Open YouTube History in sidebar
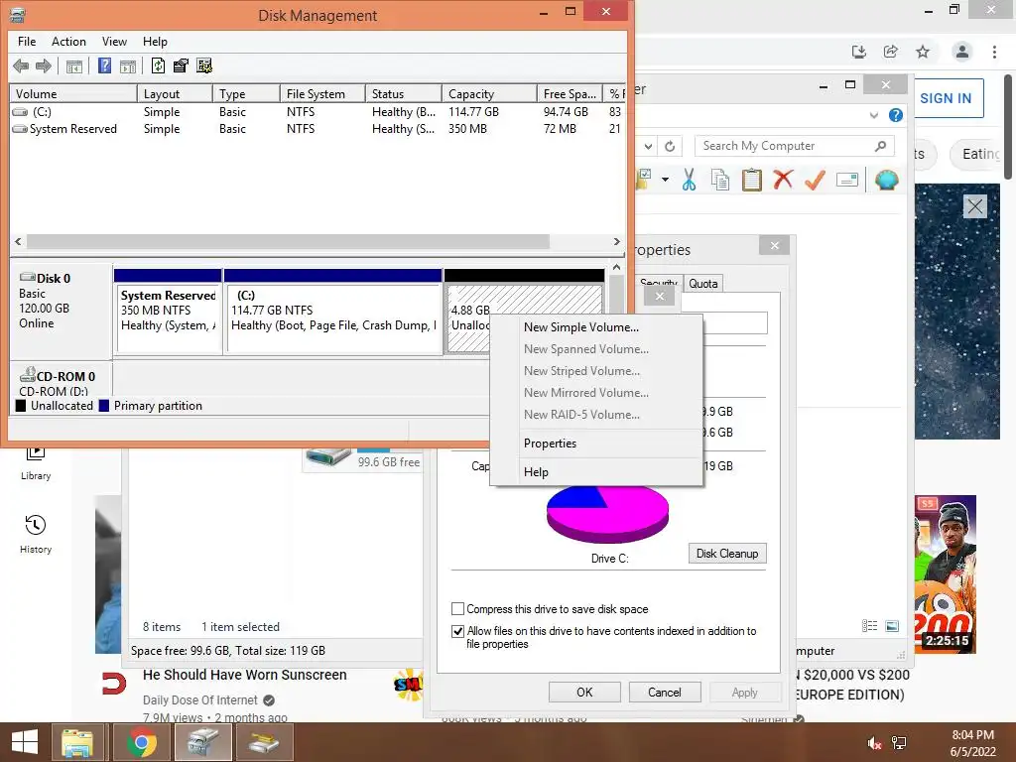The image size is (1016, 762). coord(36,535)
